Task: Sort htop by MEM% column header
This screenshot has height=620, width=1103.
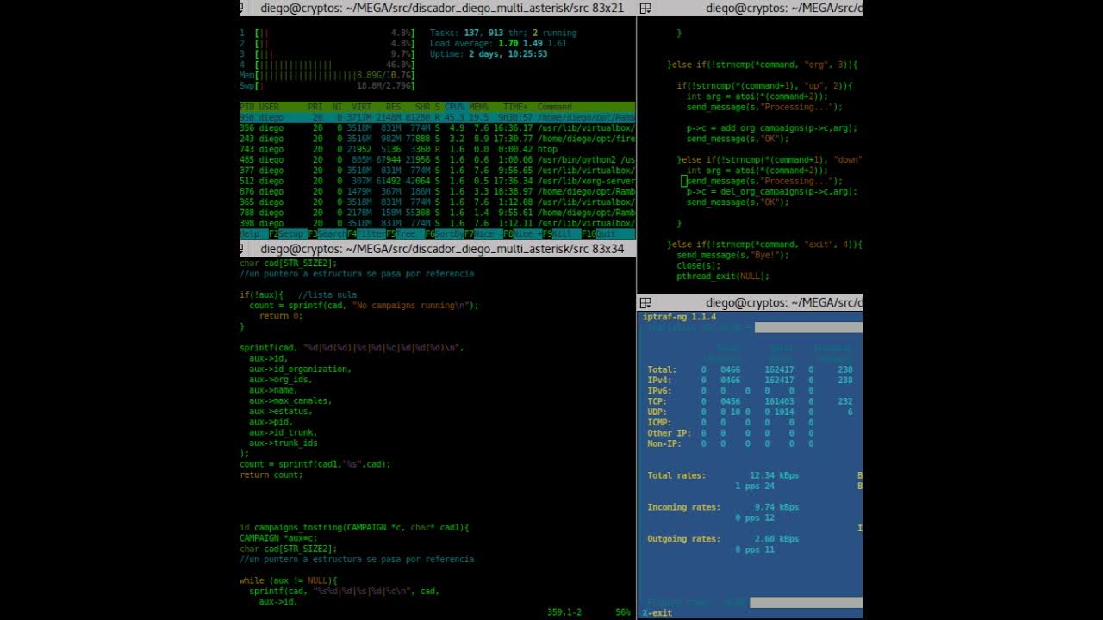Action: (479, 107)
